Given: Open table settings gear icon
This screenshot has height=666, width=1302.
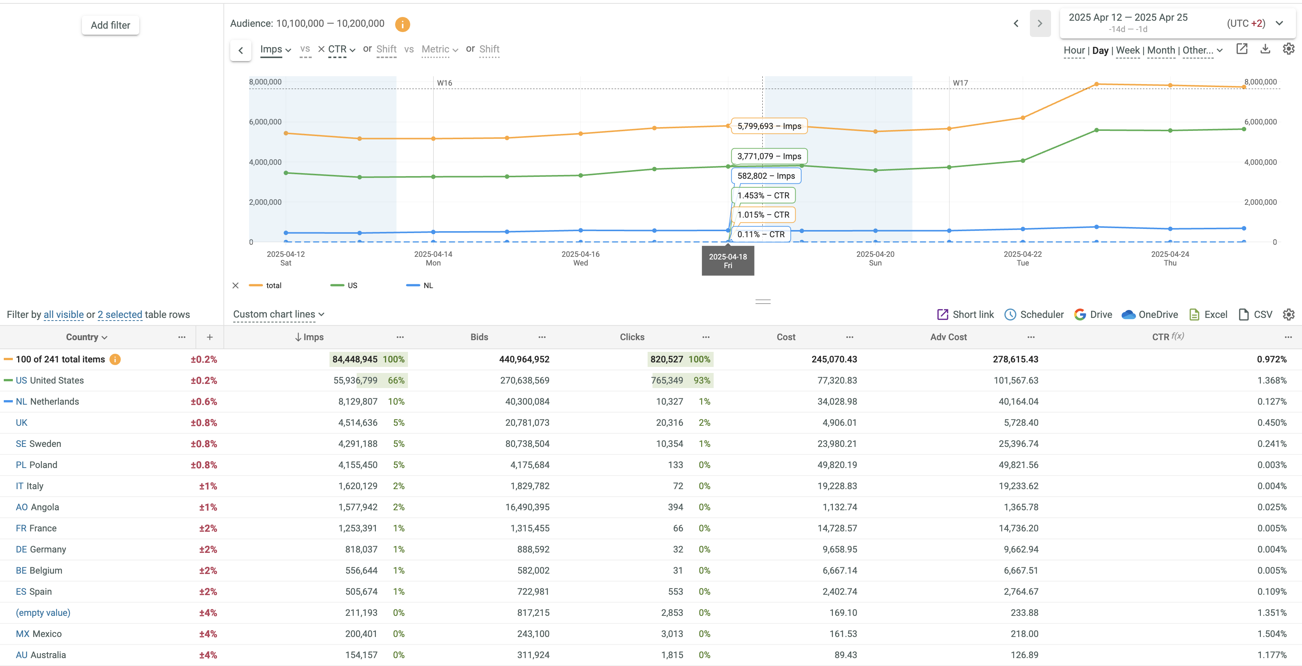Looking at the screenshot, I should [1288, 315].
